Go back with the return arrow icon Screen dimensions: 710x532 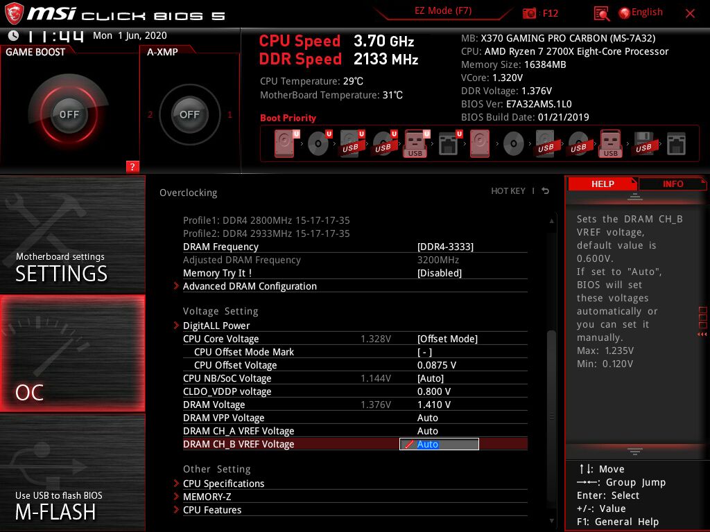546,191
